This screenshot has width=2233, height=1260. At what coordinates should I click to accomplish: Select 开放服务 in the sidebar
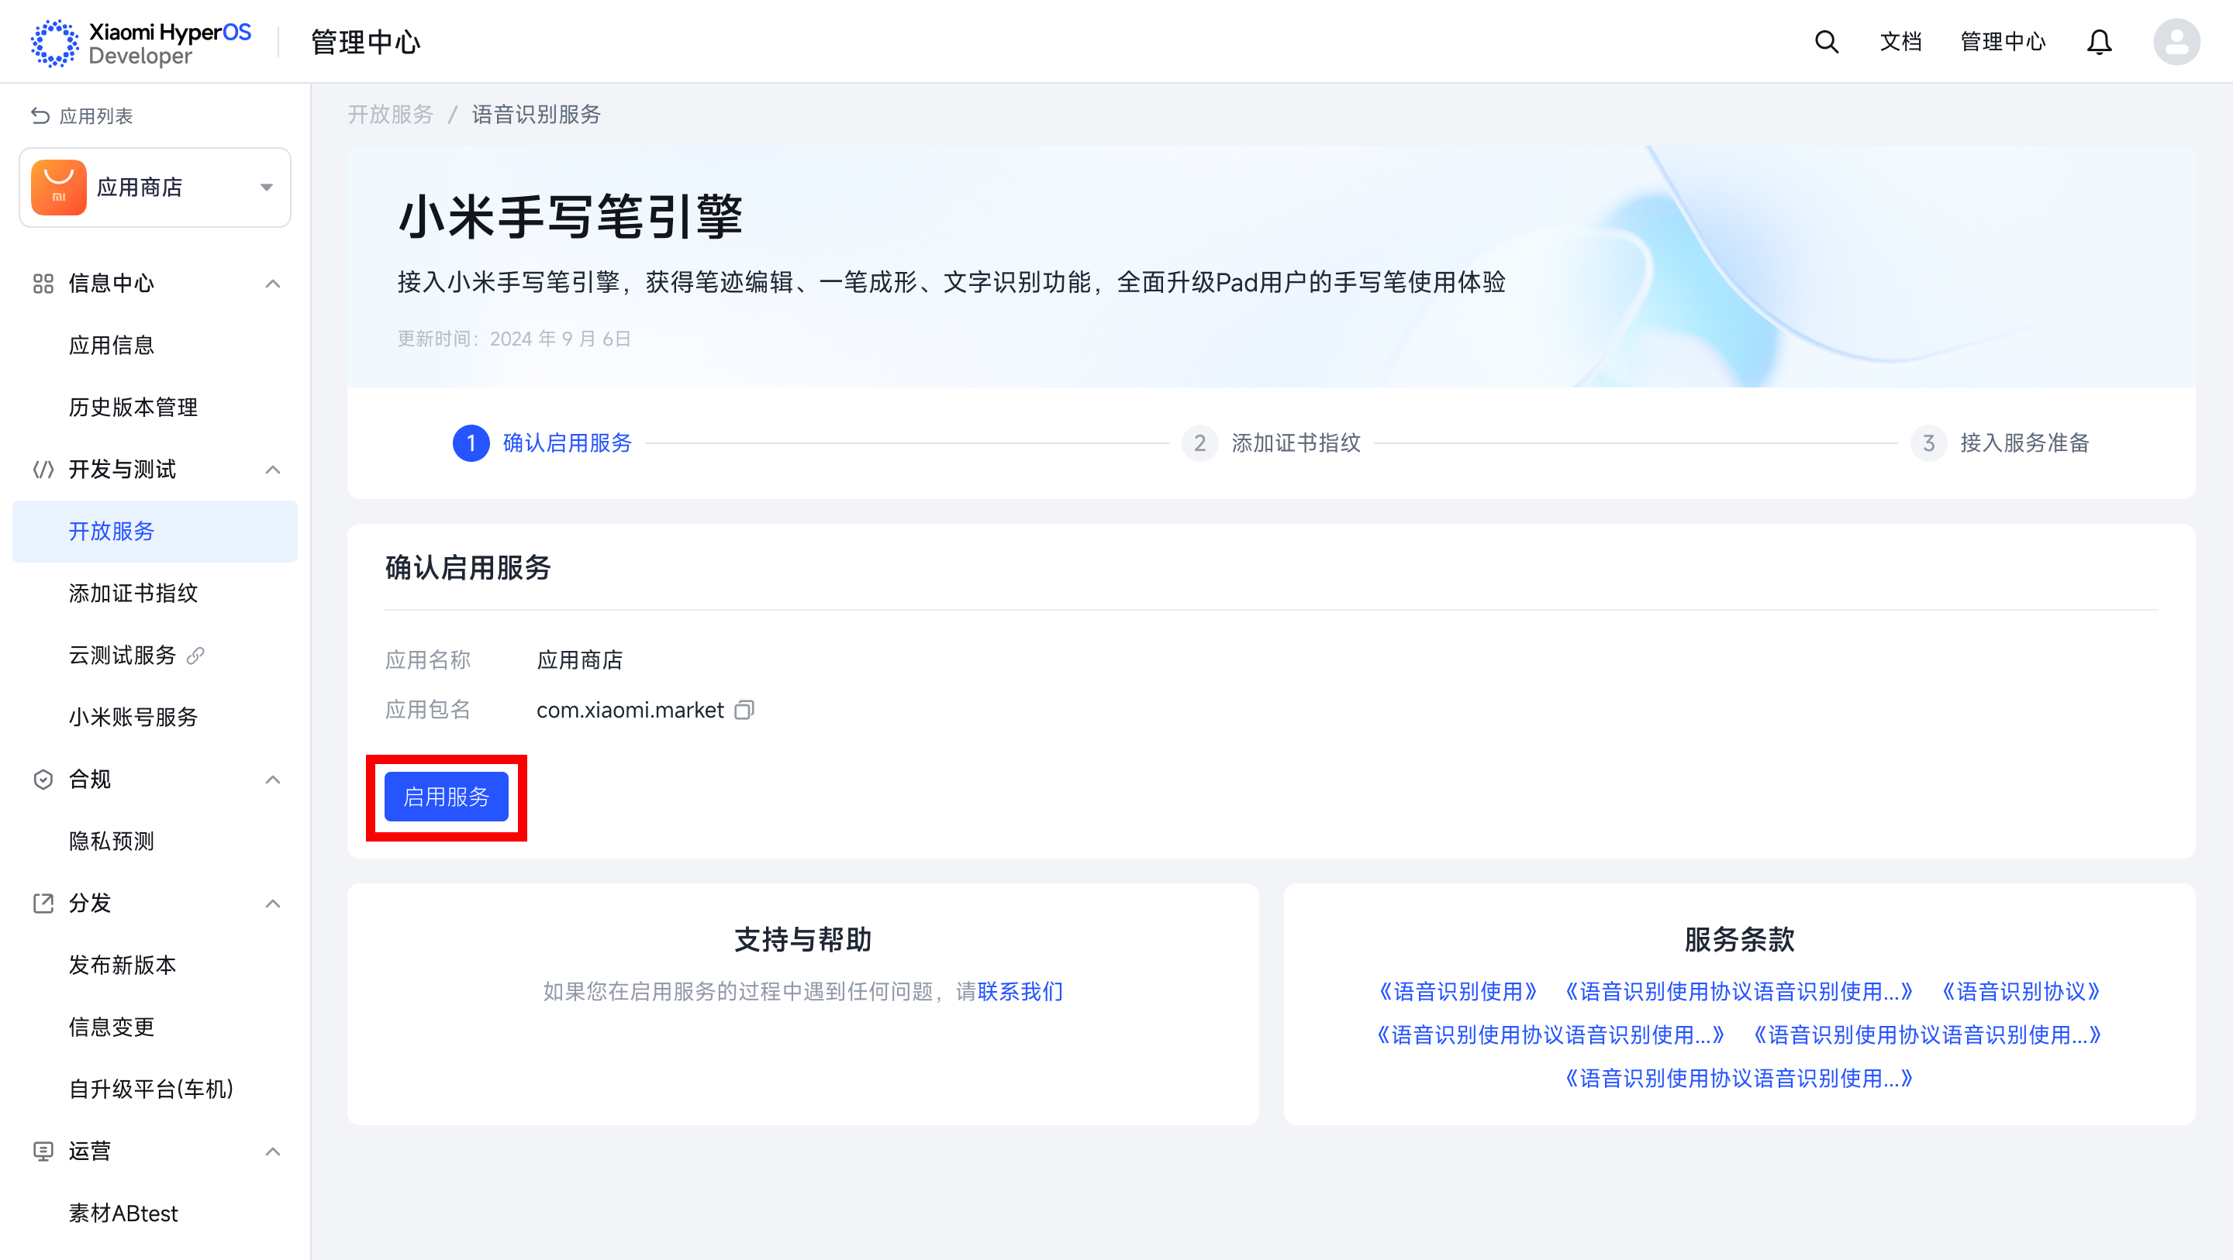155,532
